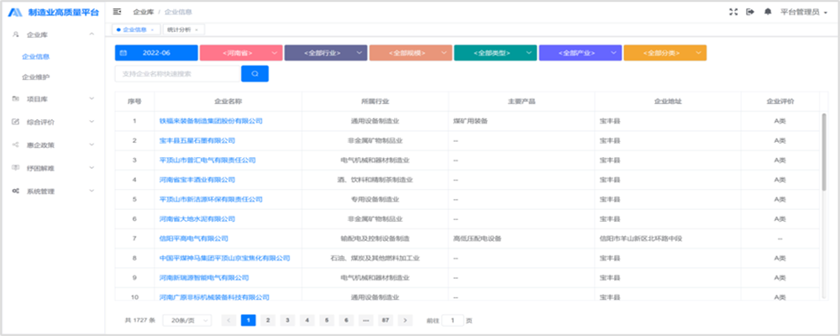Click the 纾困解难 sidebar icon
This screenshot has width=840, height=336.
pyautogui.click(x=15, y=168)
